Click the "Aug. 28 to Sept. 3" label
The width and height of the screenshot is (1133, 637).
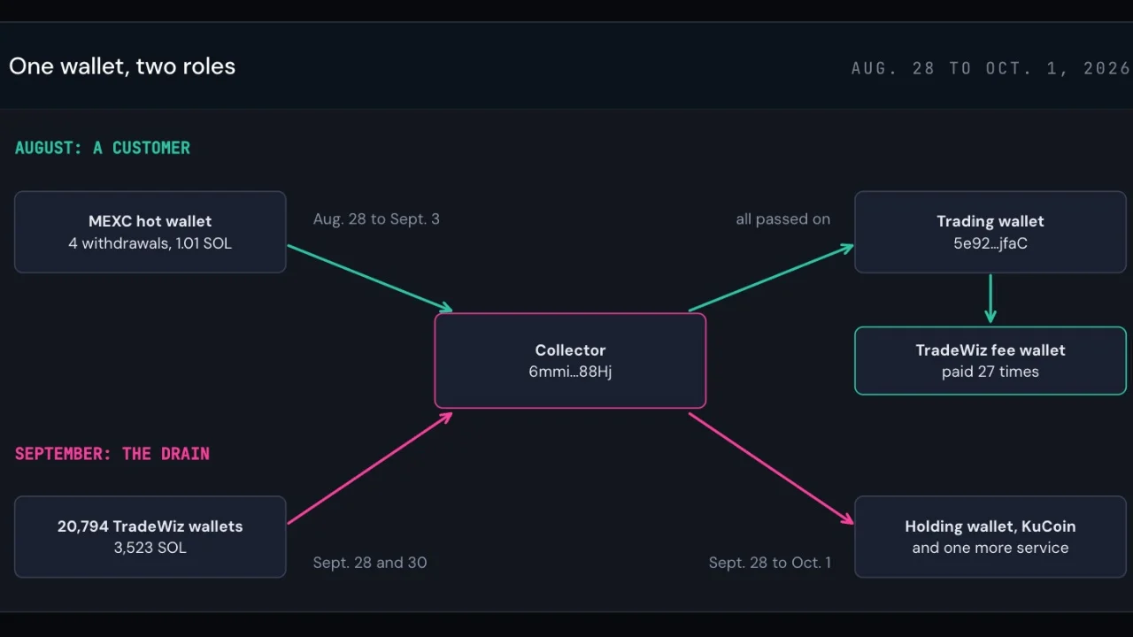click(x=376, y=219)
